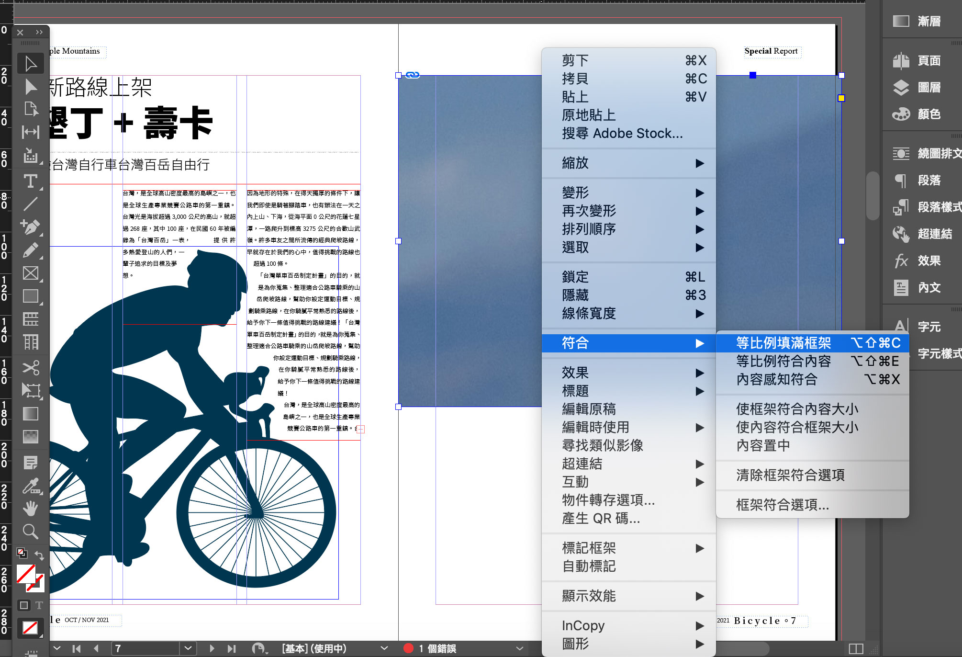Select the Scissors tool
962x657 pixels.
(x=31, y=367)
